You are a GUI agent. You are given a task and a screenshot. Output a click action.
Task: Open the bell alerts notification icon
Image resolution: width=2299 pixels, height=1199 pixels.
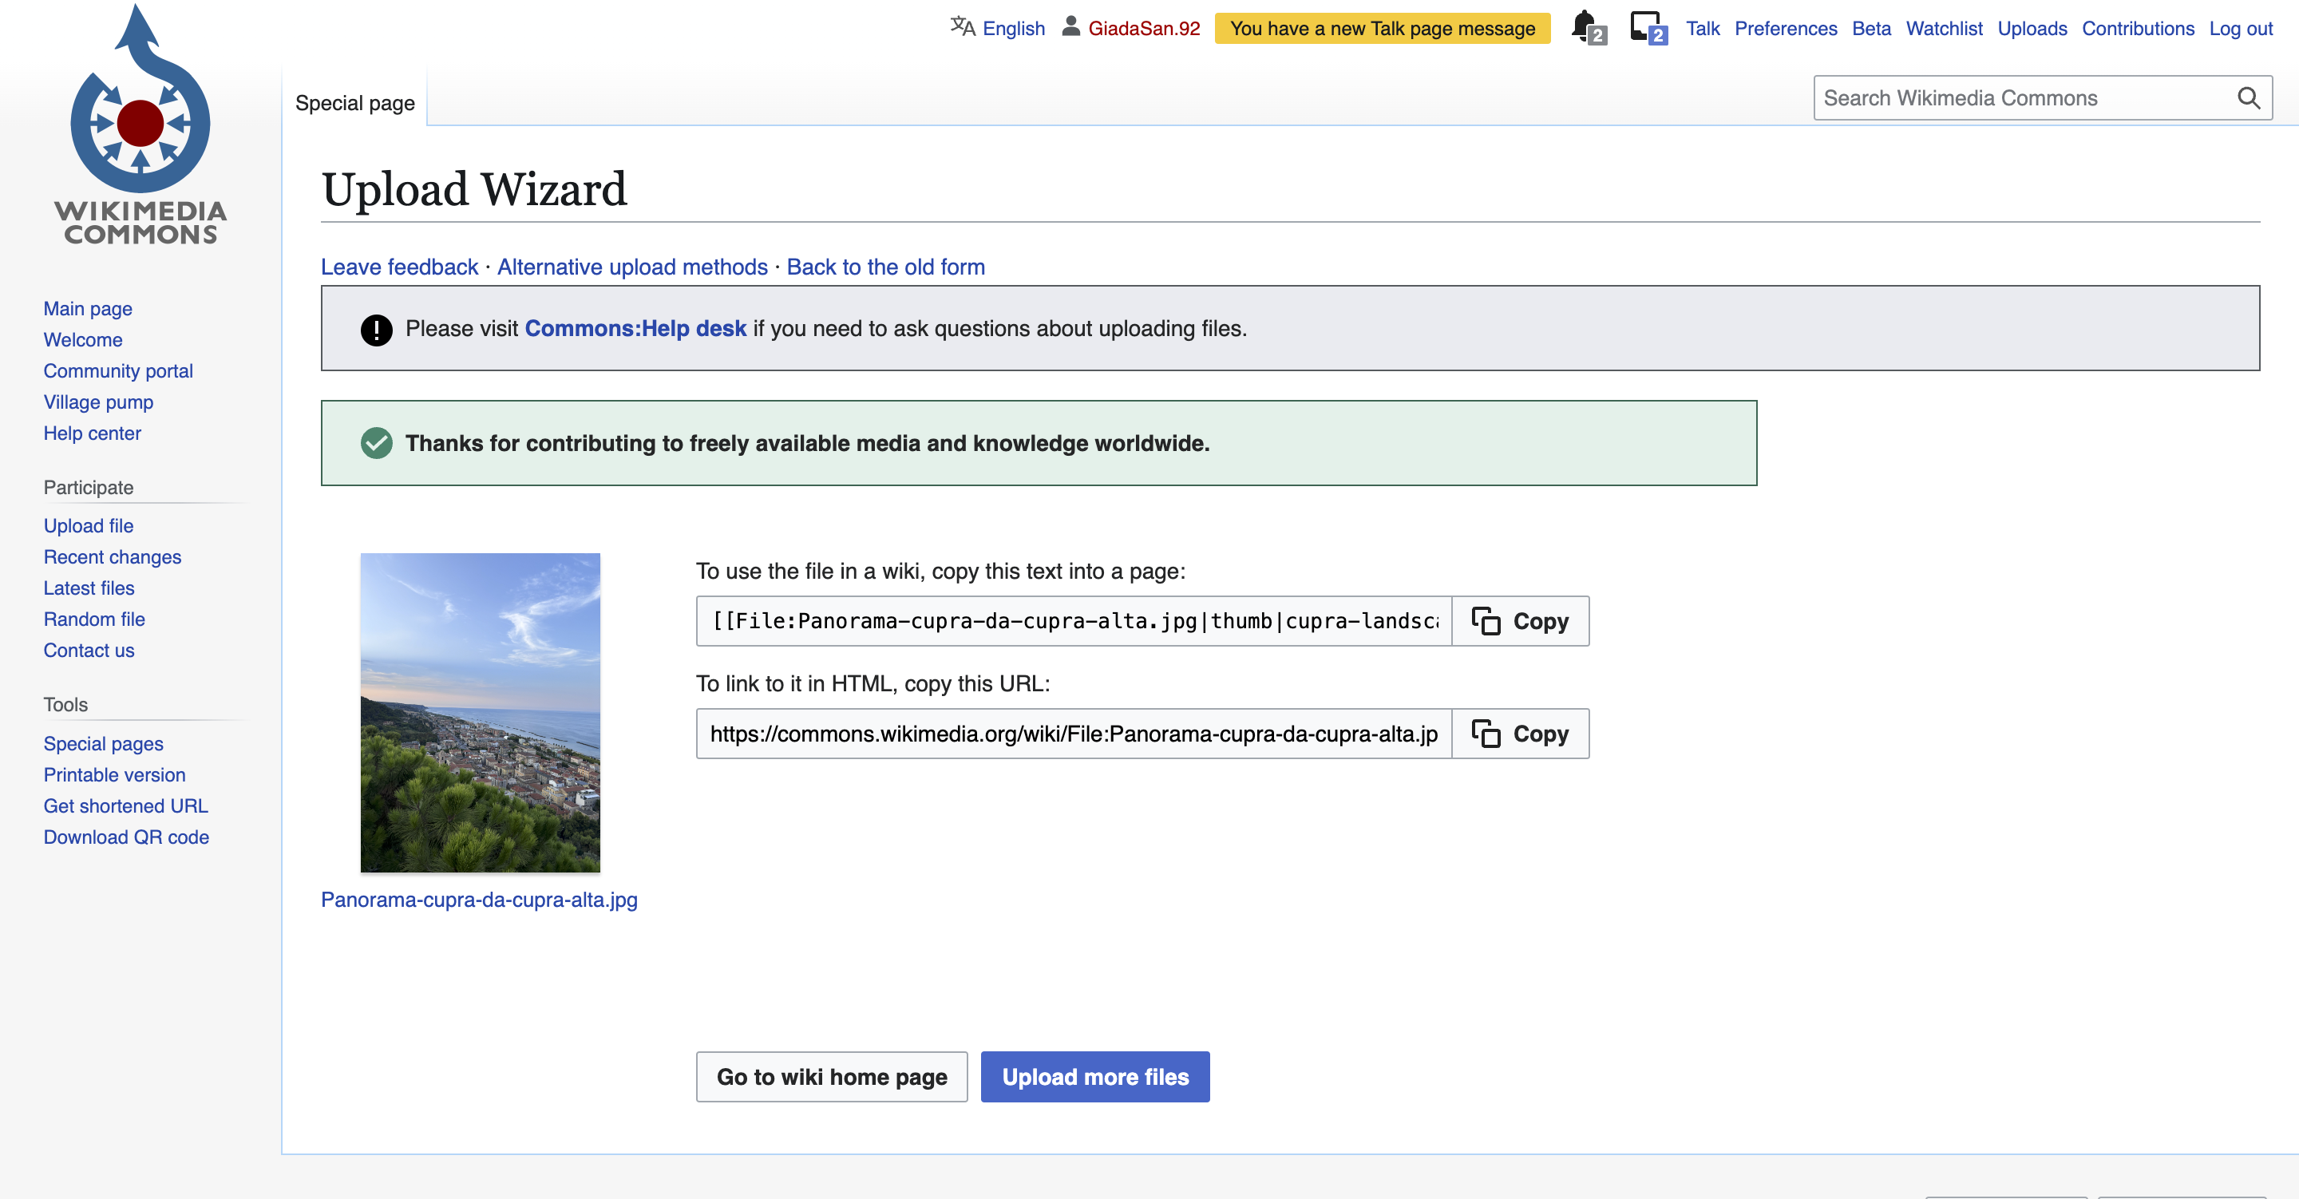pyautogui.click(x=1585, y=26)
